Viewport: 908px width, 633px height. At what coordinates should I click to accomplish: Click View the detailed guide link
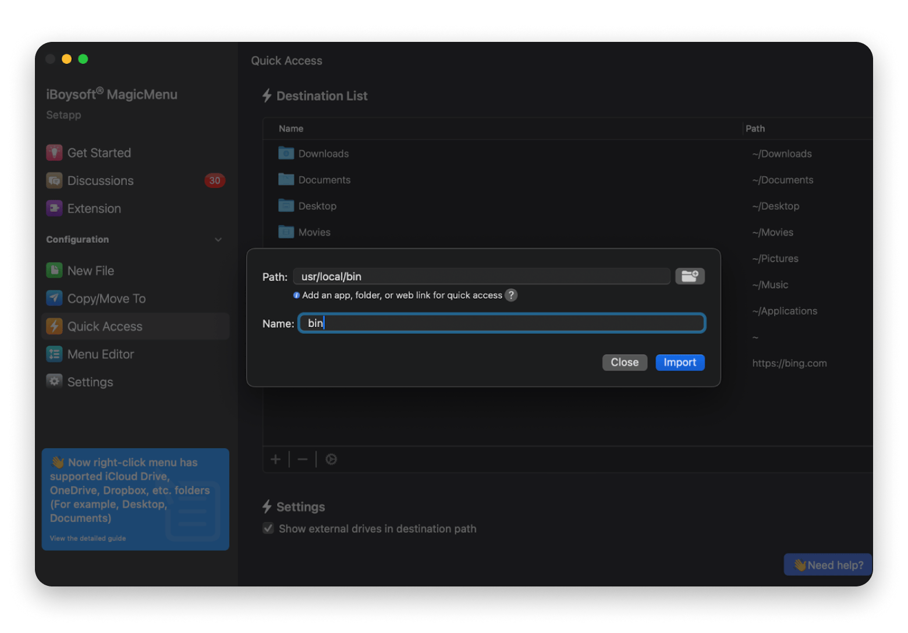[88, 538]
